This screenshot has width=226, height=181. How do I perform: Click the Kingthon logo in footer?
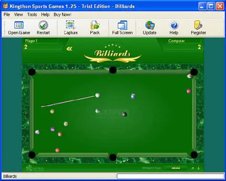[35, 168]
